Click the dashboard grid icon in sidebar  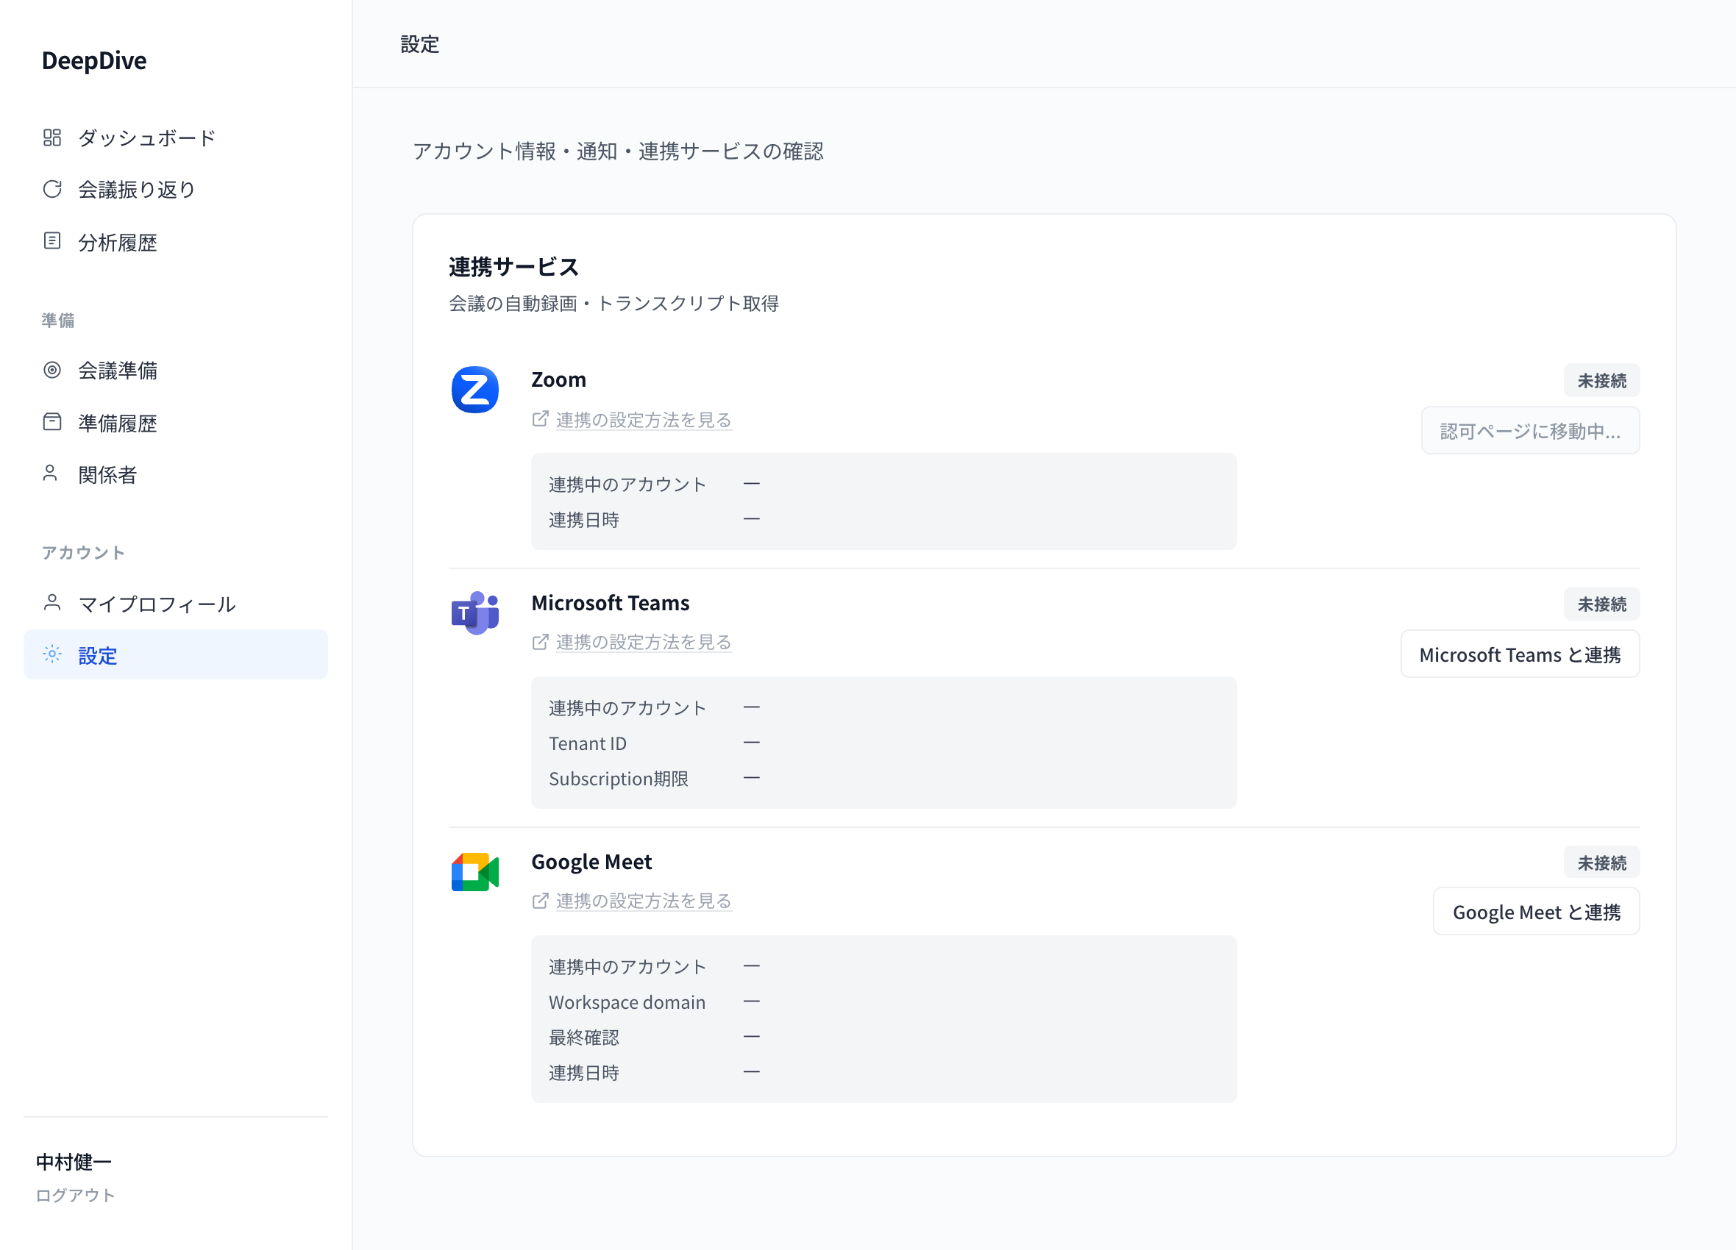click(52, 137)
